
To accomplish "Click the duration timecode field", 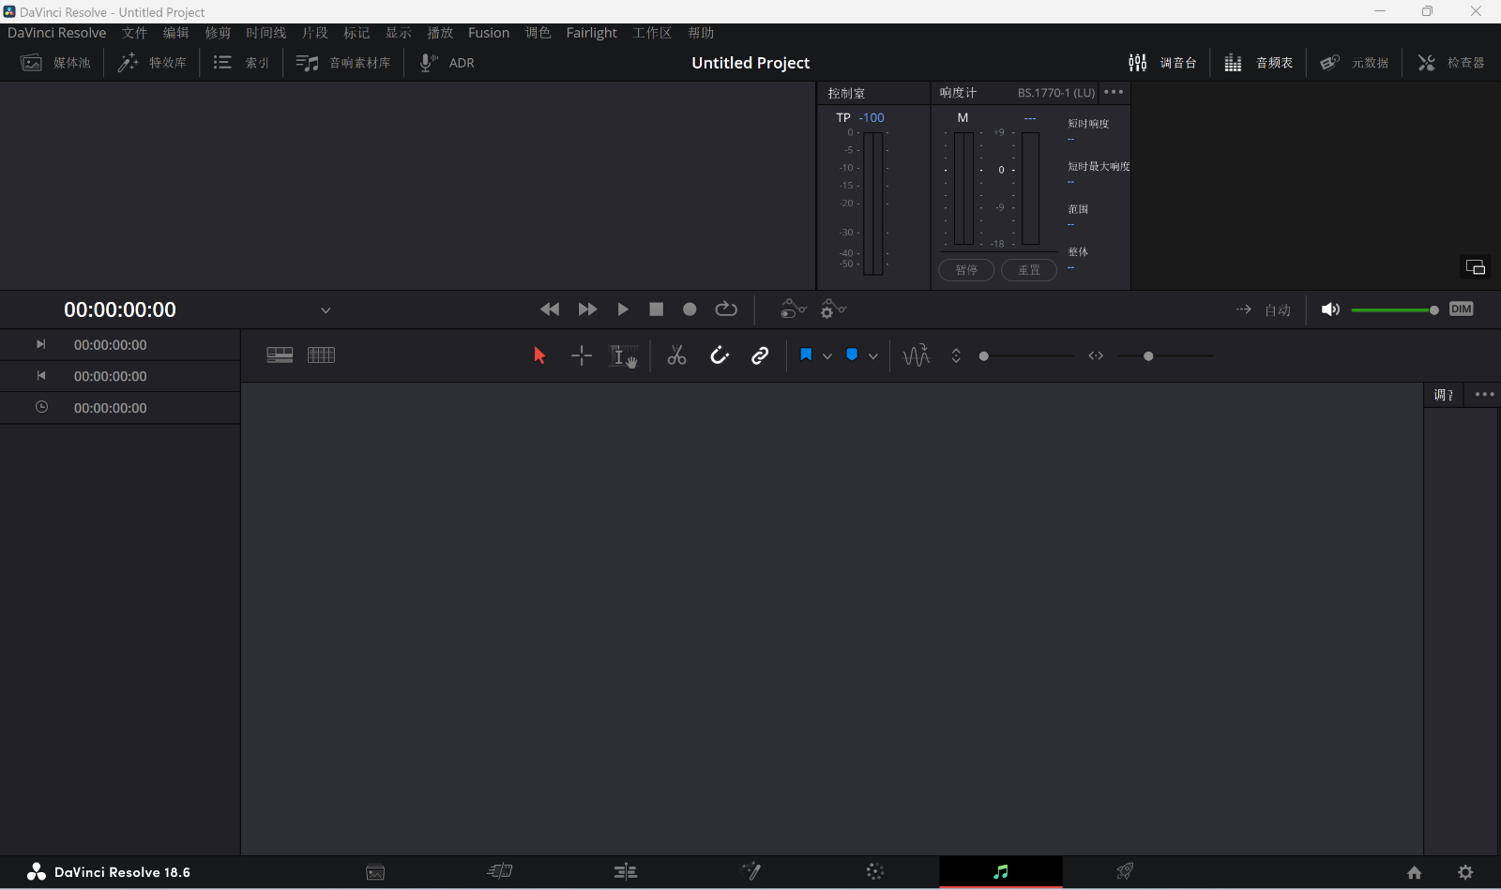I will [111, 408].
